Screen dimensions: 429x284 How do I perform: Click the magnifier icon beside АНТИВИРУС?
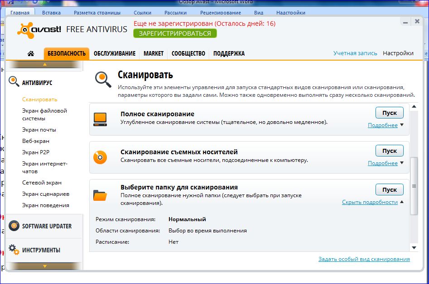point(14,81)
